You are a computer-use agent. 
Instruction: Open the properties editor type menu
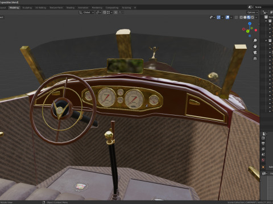[264, 134]
